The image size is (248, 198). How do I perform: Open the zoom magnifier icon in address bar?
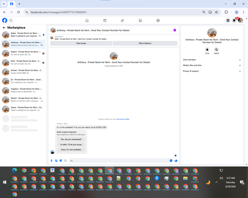click(x=204, y=12)
